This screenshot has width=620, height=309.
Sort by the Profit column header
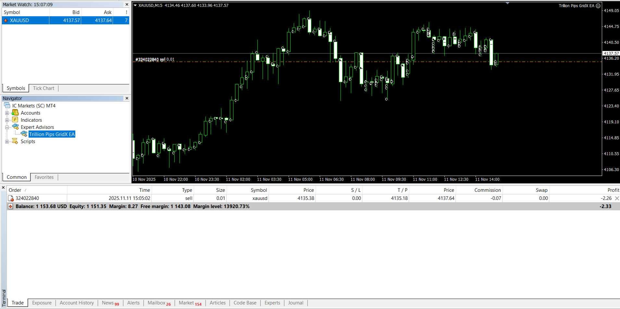coord(584,190)
